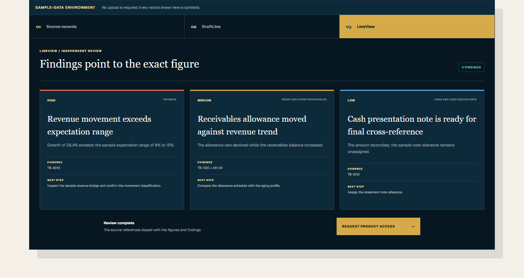Viewport: 524px width, 278px height.
Task: Click "The source references stayed" summary line
Action: point(152,230)
